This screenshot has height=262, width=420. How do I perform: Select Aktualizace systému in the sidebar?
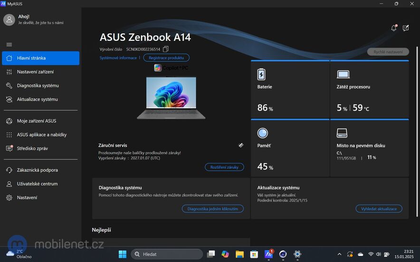pos(41,99)
